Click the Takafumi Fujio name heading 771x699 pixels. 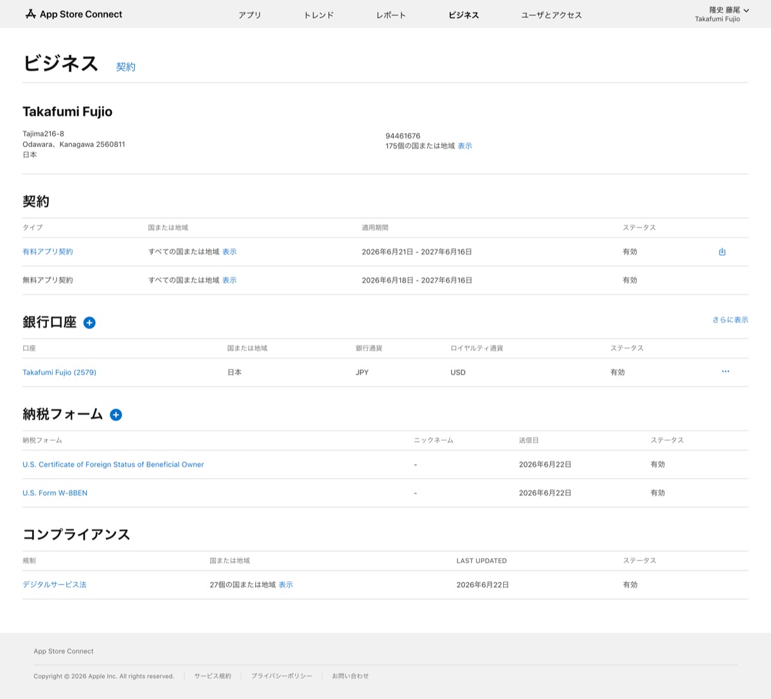[67, 112]
